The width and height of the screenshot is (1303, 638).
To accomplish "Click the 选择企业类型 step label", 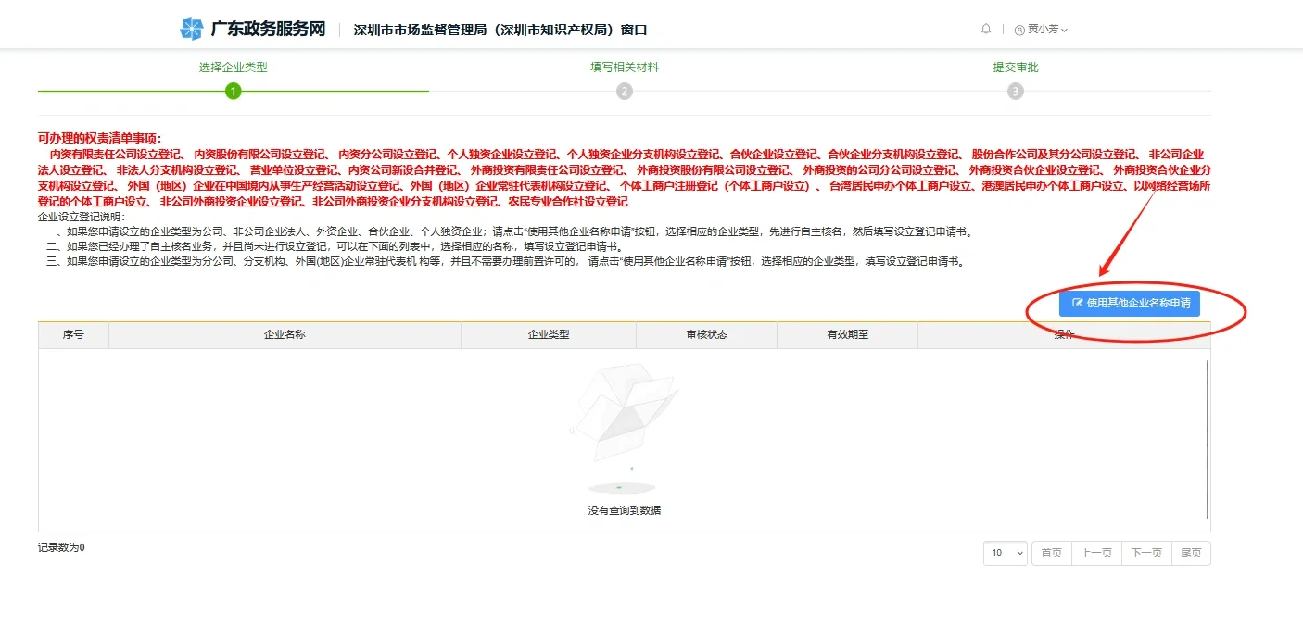I will [x=234, y=68].
